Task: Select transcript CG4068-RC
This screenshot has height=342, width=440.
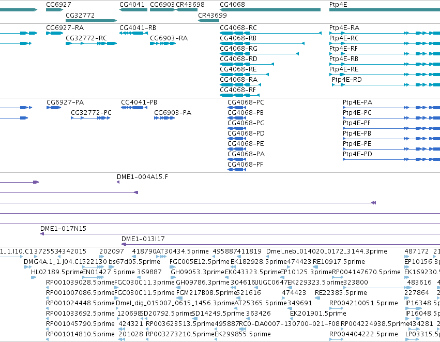Action: (270, 33)
